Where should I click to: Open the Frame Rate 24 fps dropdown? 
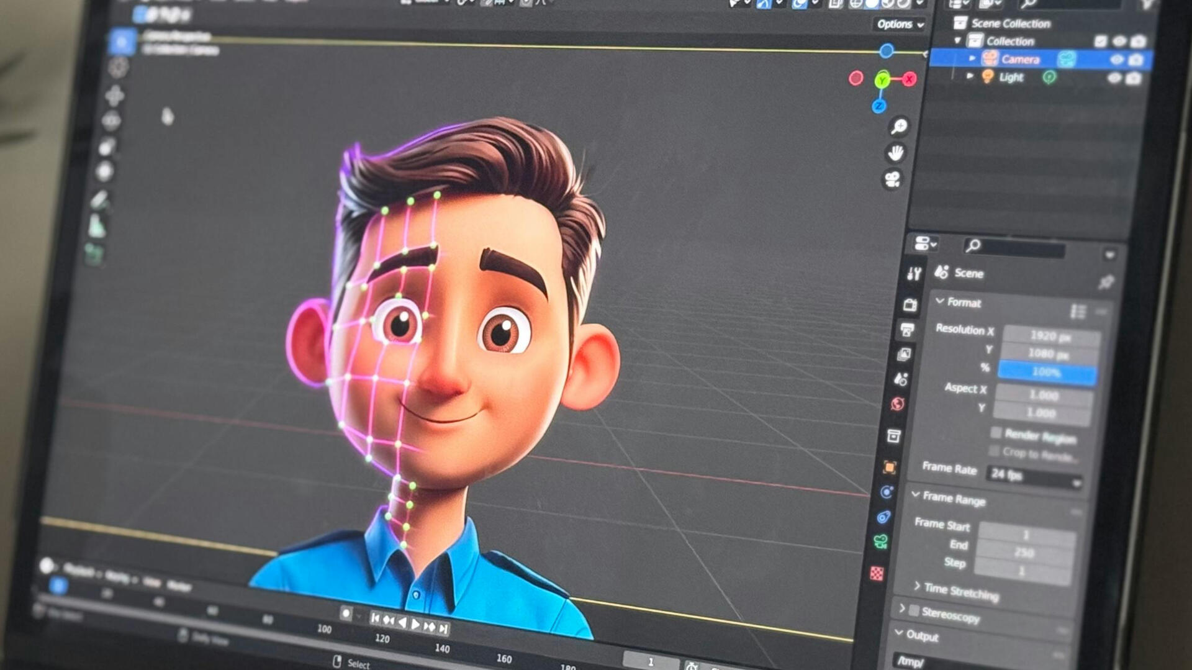pyautogui.click(x=1034, y=477)
